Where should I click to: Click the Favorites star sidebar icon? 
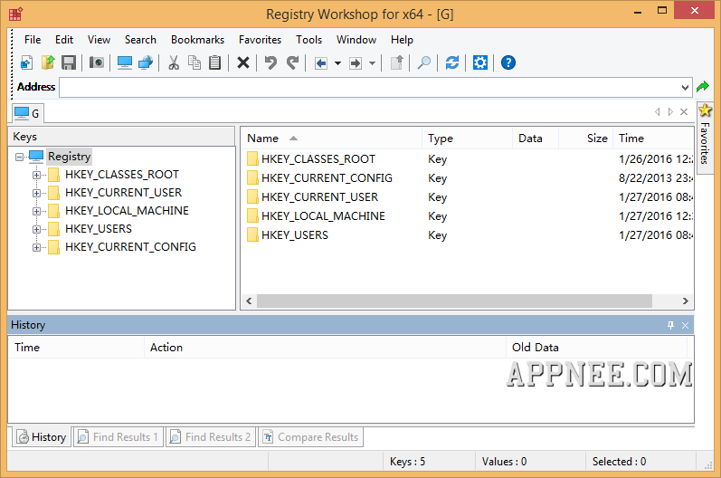click(x=705, y=110)
